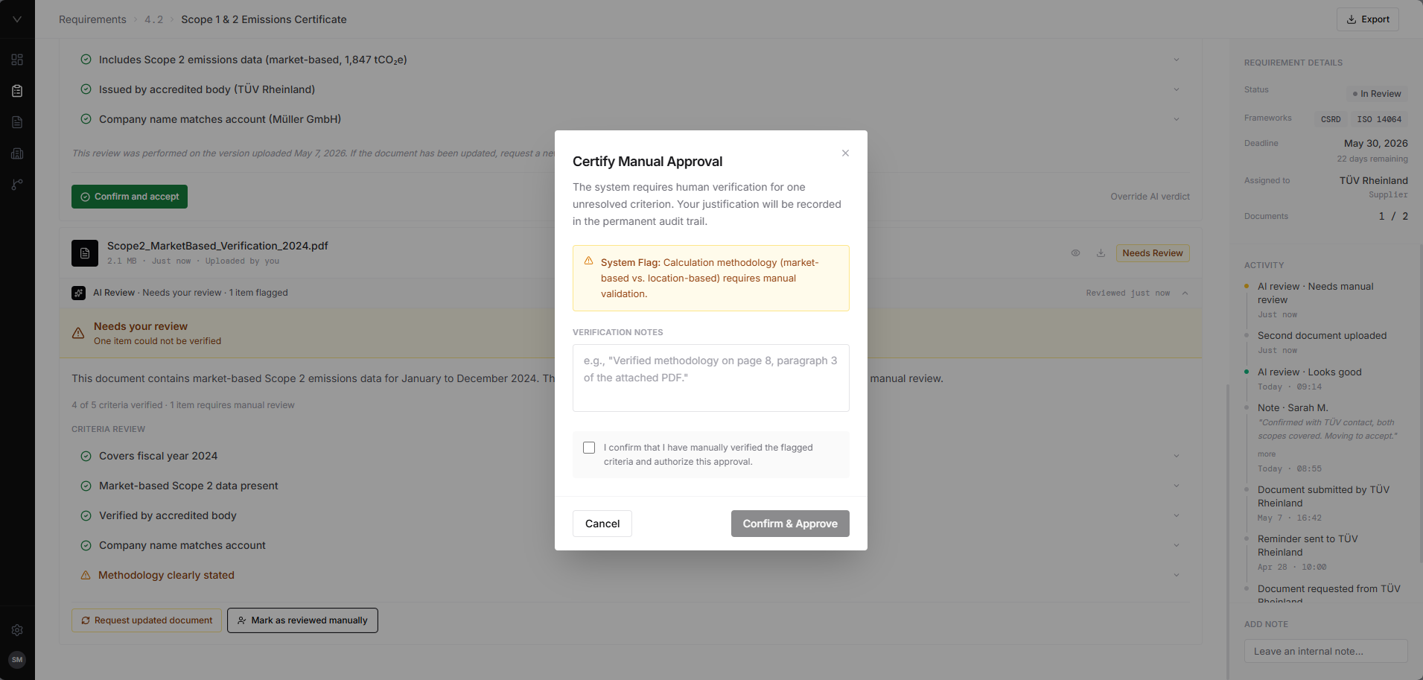Click the Needs Review status badge
This screenshot has height=680, width=1423.
click(1152, 253)
